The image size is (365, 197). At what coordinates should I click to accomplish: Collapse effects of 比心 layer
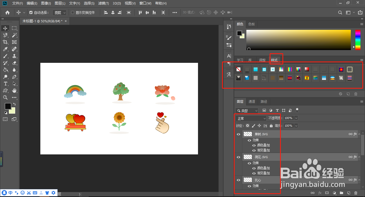(359, 180)
